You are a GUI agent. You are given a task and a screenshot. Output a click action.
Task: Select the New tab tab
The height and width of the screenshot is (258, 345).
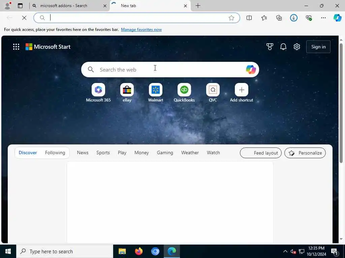pos(150,6)
